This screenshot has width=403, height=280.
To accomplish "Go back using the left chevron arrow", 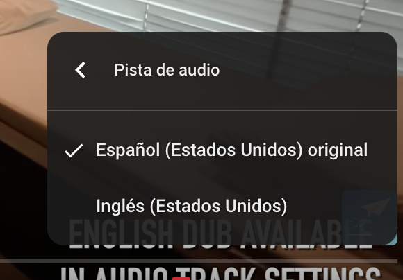I will coord(80,70).
